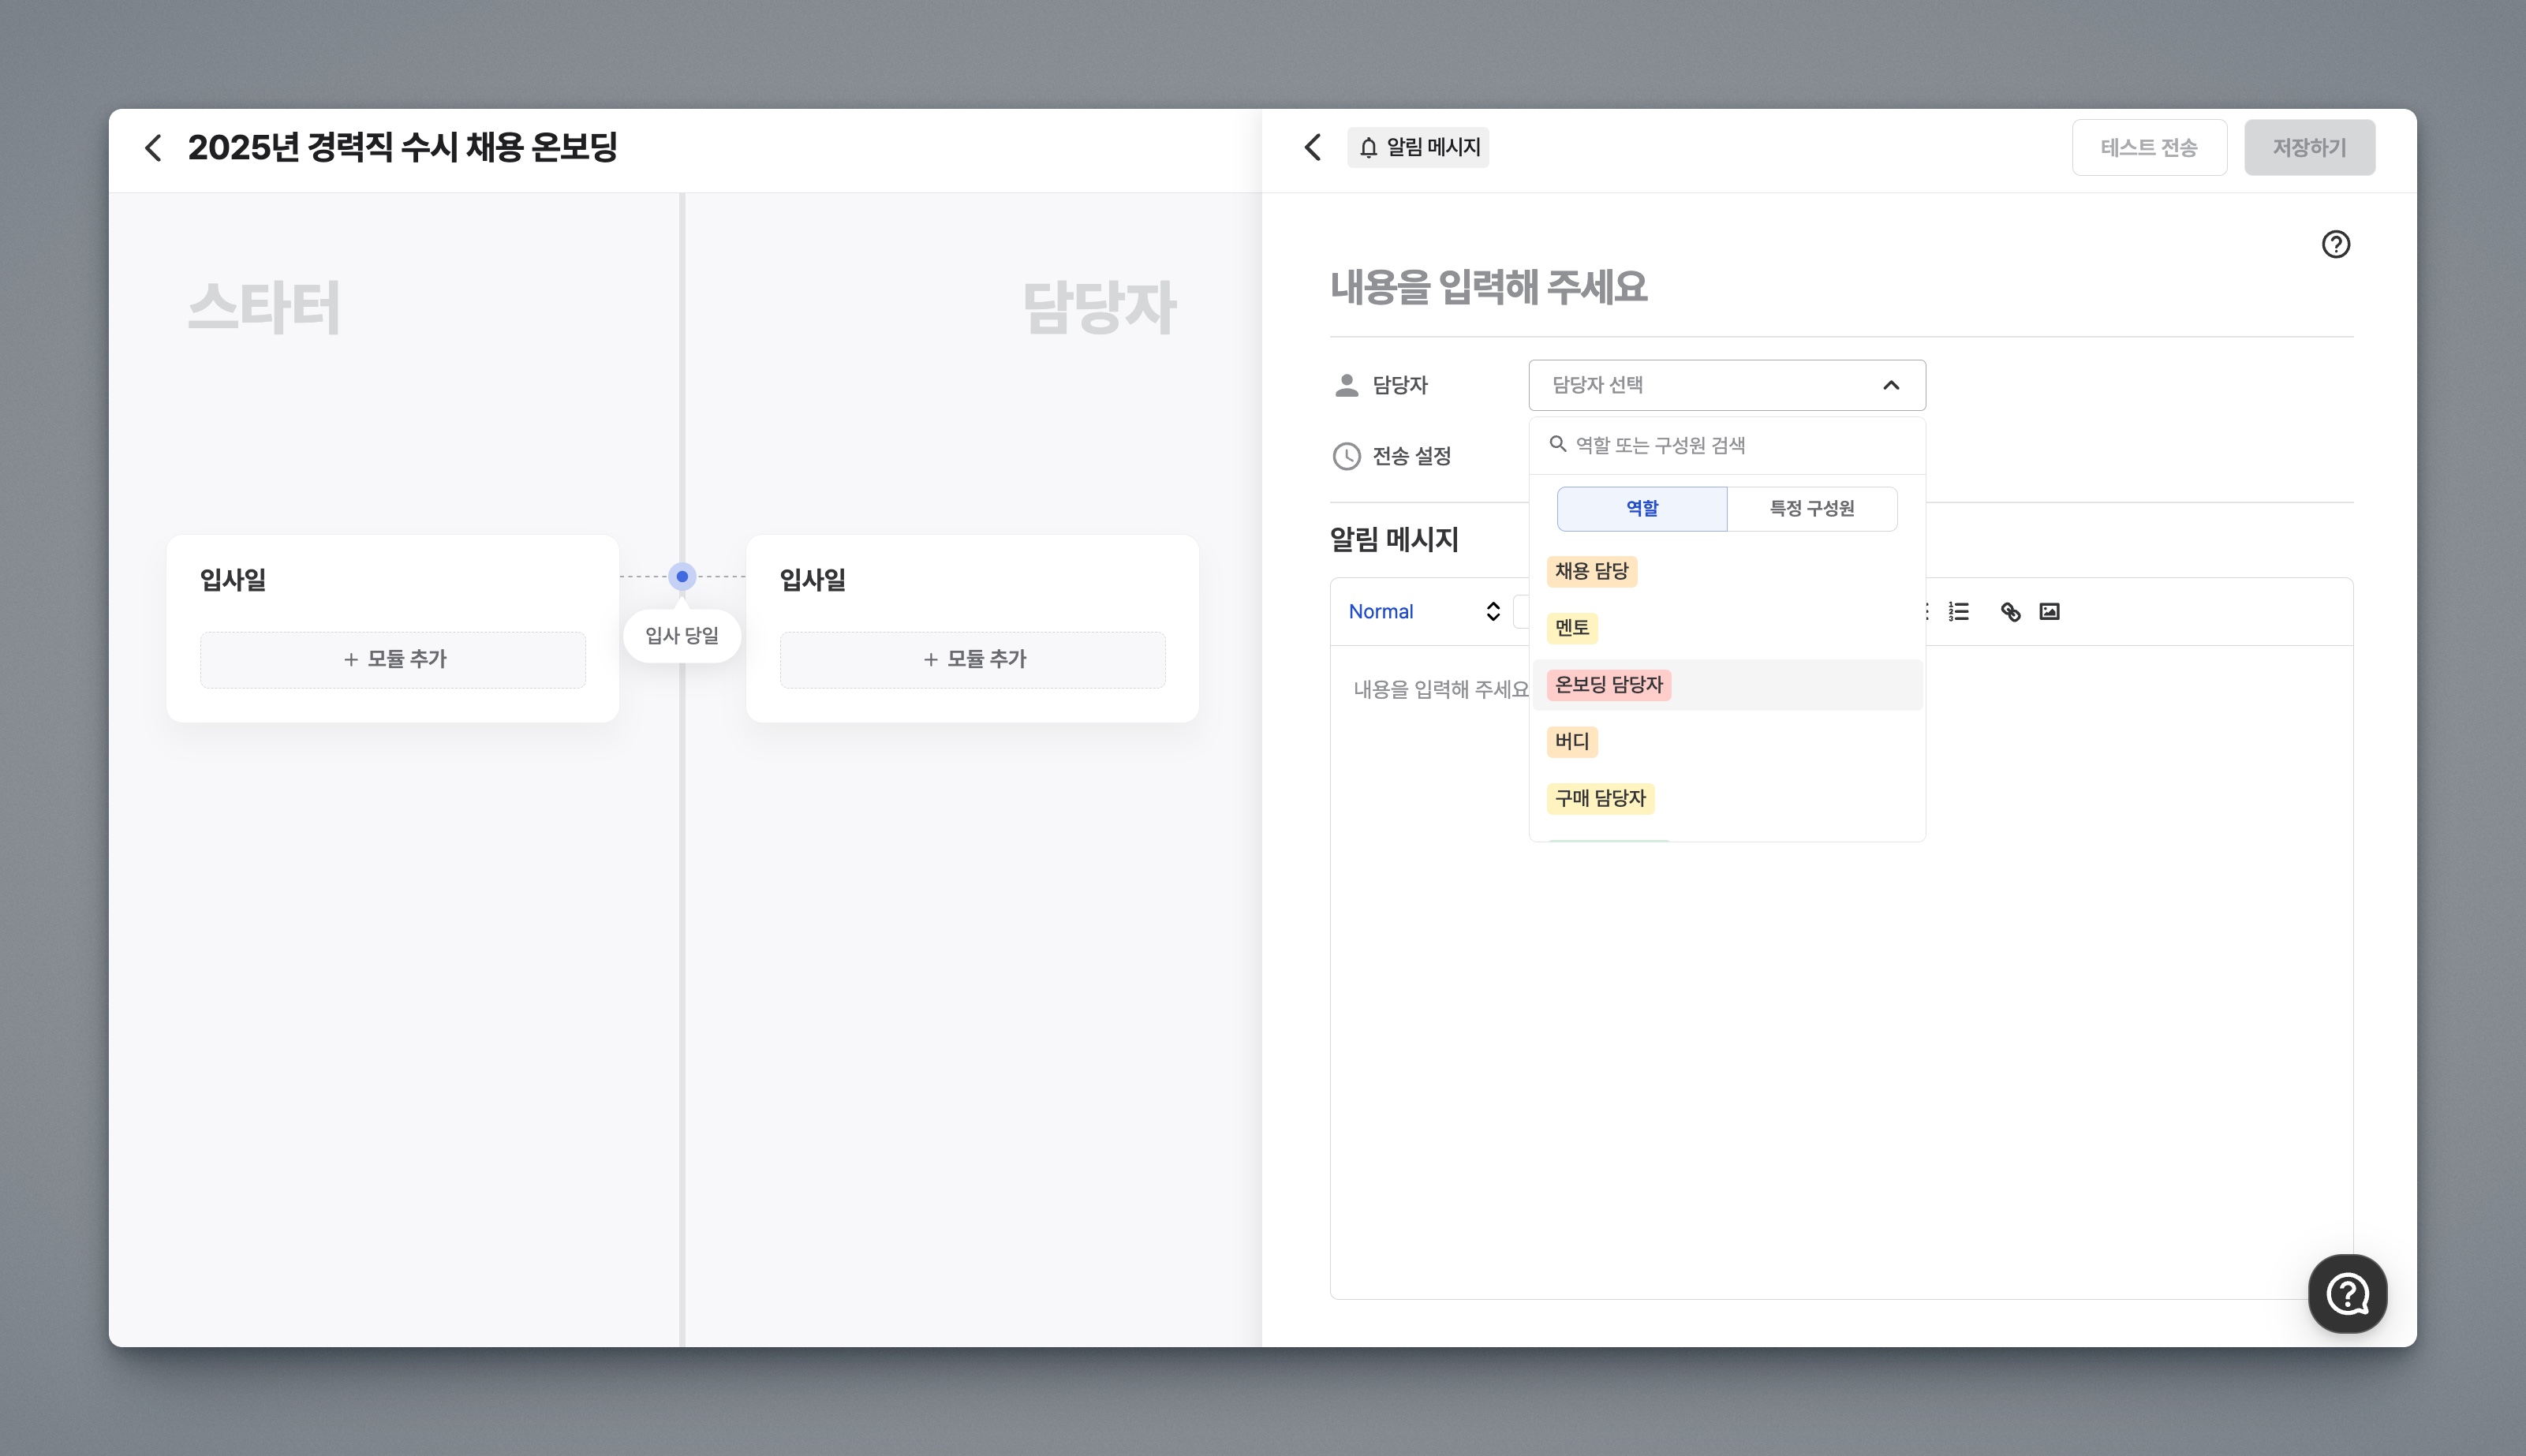2526x1456 pixels.
Task: Click the 입사 당일 timeline dot
Action: 682,577
